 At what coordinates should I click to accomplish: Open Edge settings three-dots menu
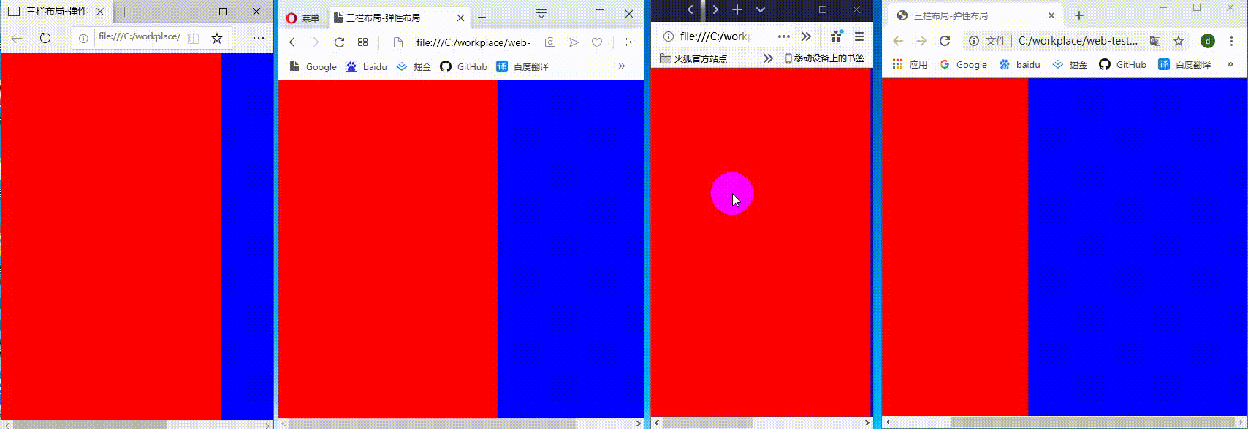[259, 38]
